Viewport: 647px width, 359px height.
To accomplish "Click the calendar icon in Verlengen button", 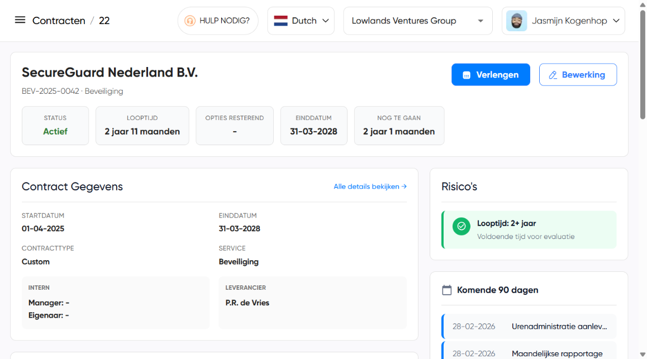I will pos(467,75).
